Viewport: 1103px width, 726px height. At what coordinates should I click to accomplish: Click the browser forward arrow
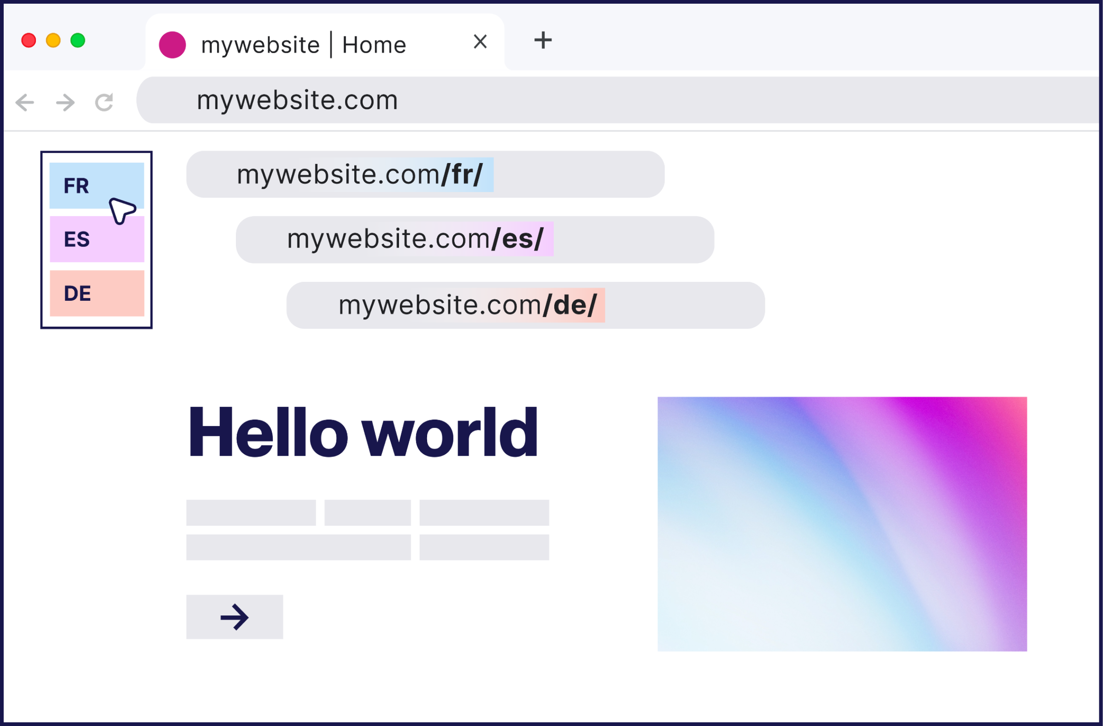(65, 101)
